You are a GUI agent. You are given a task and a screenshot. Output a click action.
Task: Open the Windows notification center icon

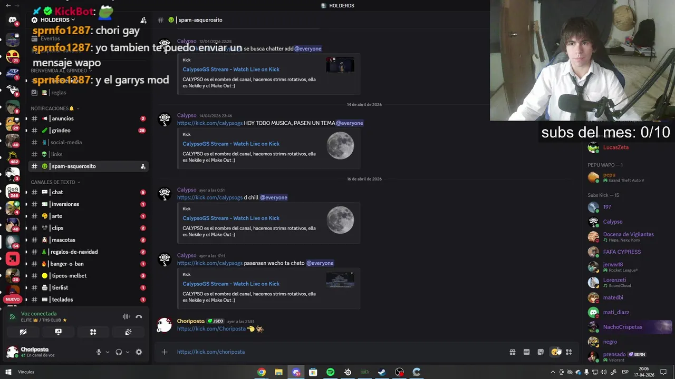point(663,372)
